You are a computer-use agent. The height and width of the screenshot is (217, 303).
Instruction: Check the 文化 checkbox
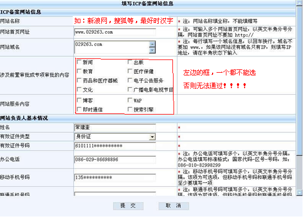[79, 89]
